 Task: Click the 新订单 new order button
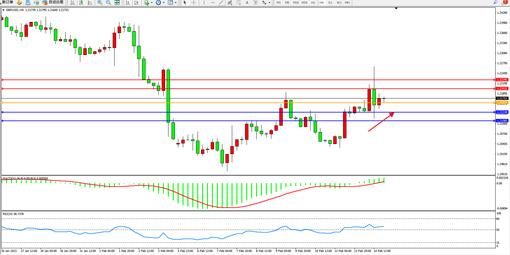click(7, 2)
